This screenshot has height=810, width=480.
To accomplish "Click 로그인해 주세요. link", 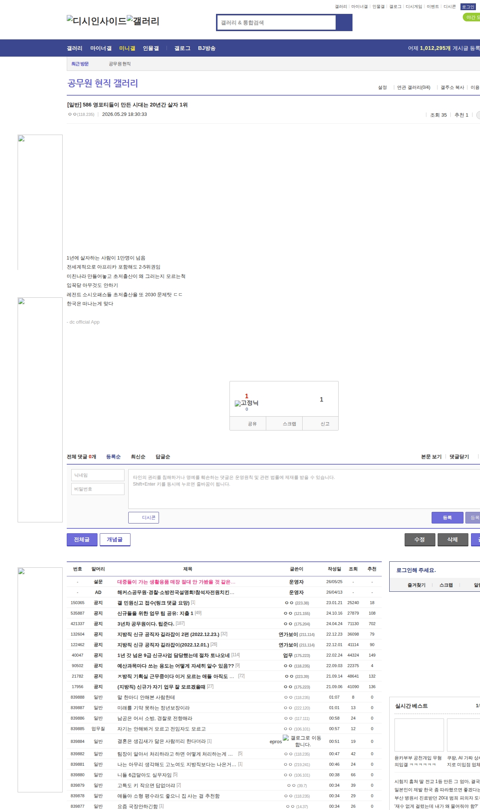I will tap(416, 570).
